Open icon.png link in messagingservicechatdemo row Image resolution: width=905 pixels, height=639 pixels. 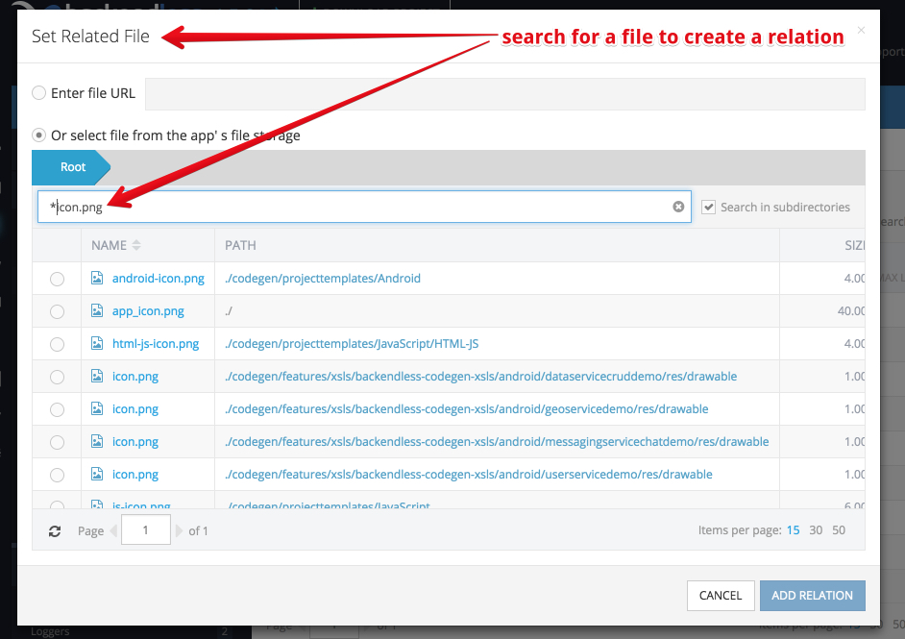135,442
